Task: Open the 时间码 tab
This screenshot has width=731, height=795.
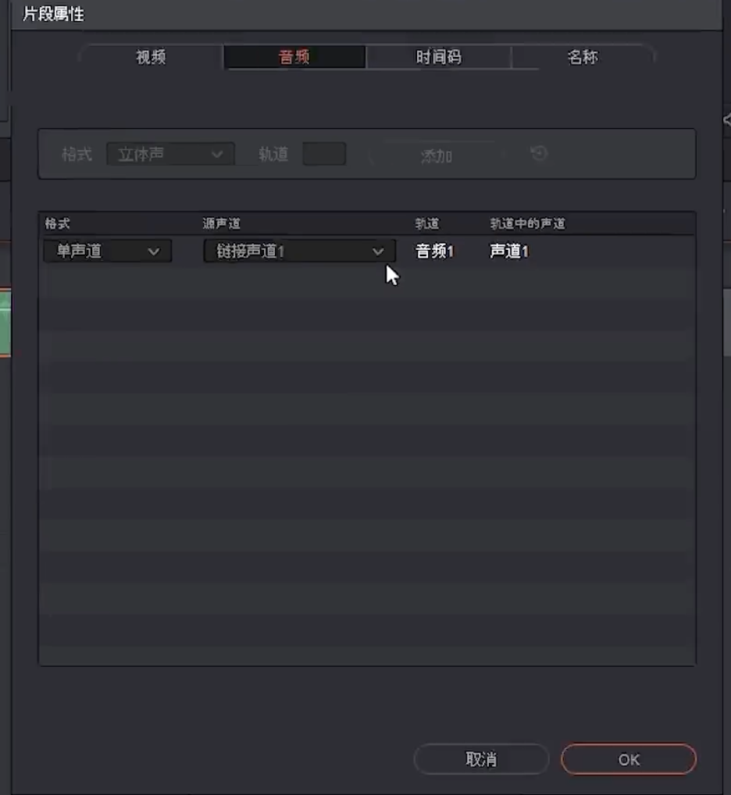Action: click(x=438, y=57)
